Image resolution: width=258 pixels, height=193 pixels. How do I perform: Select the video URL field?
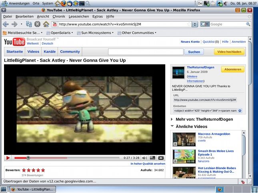205,100
